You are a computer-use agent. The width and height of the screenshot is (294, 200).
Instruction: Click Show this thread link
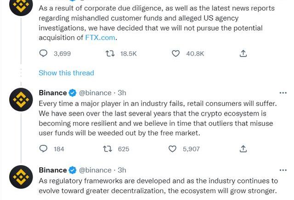coord(66,73)
